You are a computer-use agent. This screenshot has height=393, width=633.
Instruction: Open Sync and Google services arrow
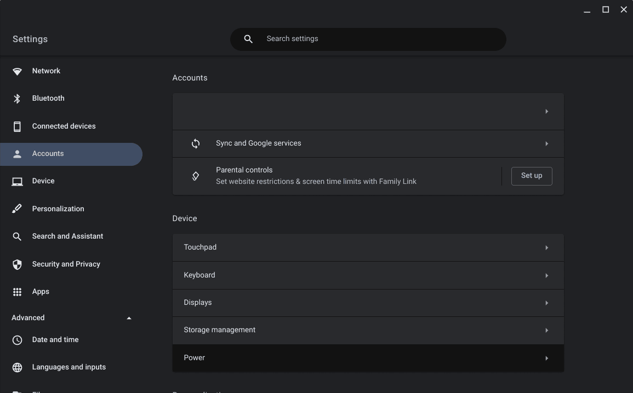coord(546,144)
